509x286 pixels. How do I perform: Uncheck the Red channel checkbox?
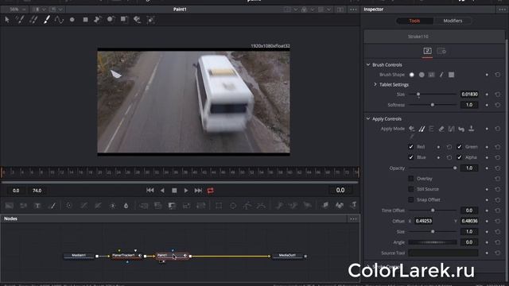pyautogui.click(x=411, y=147)
